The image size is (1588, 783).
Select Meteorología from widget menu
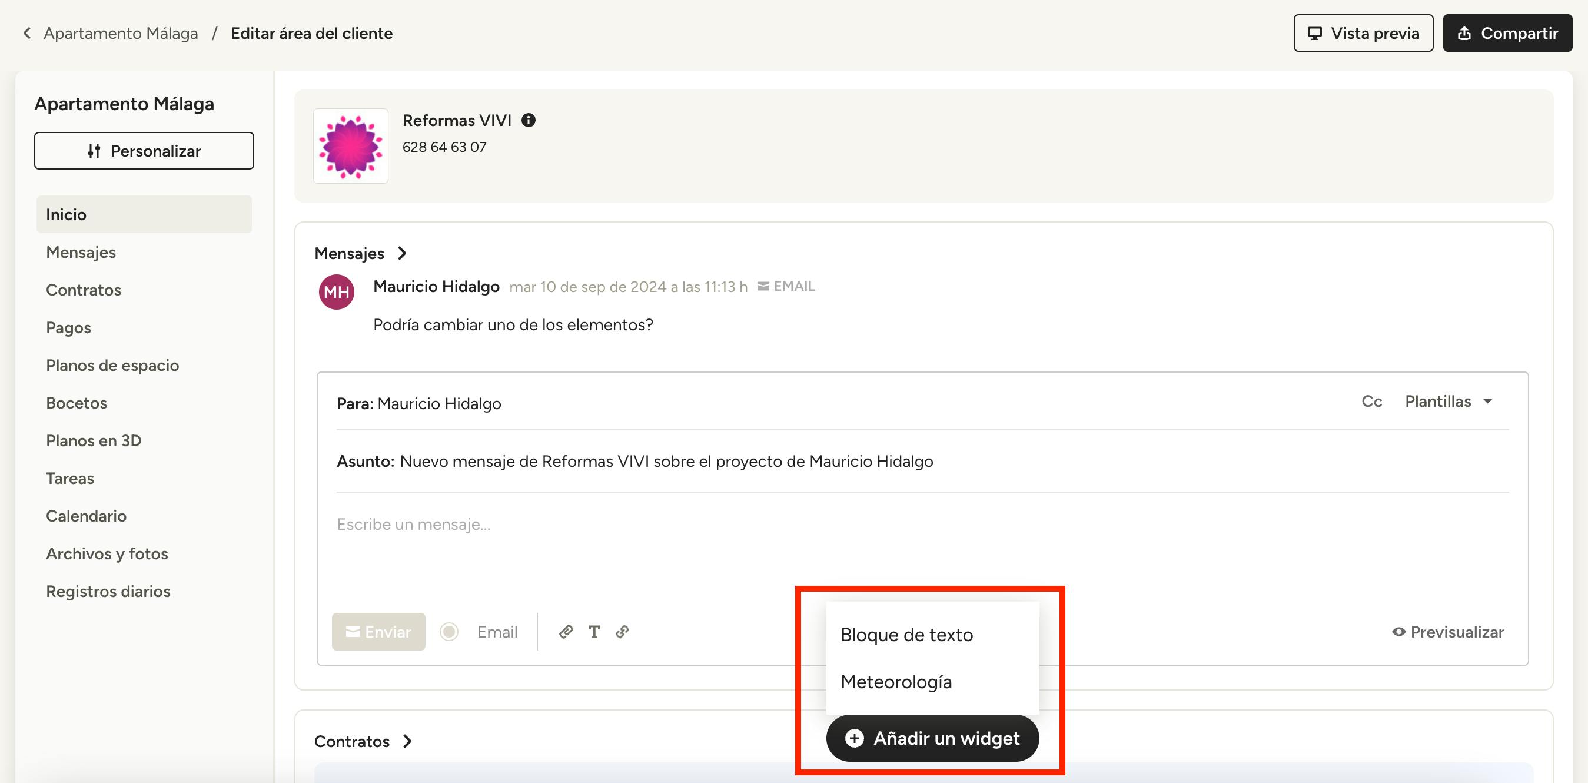pos(896,682)
